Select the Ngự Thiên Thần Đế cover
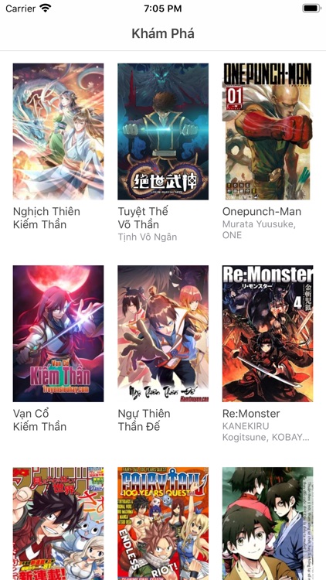The width and height of the screenshot is (326, 580). (x=163, y=333)
